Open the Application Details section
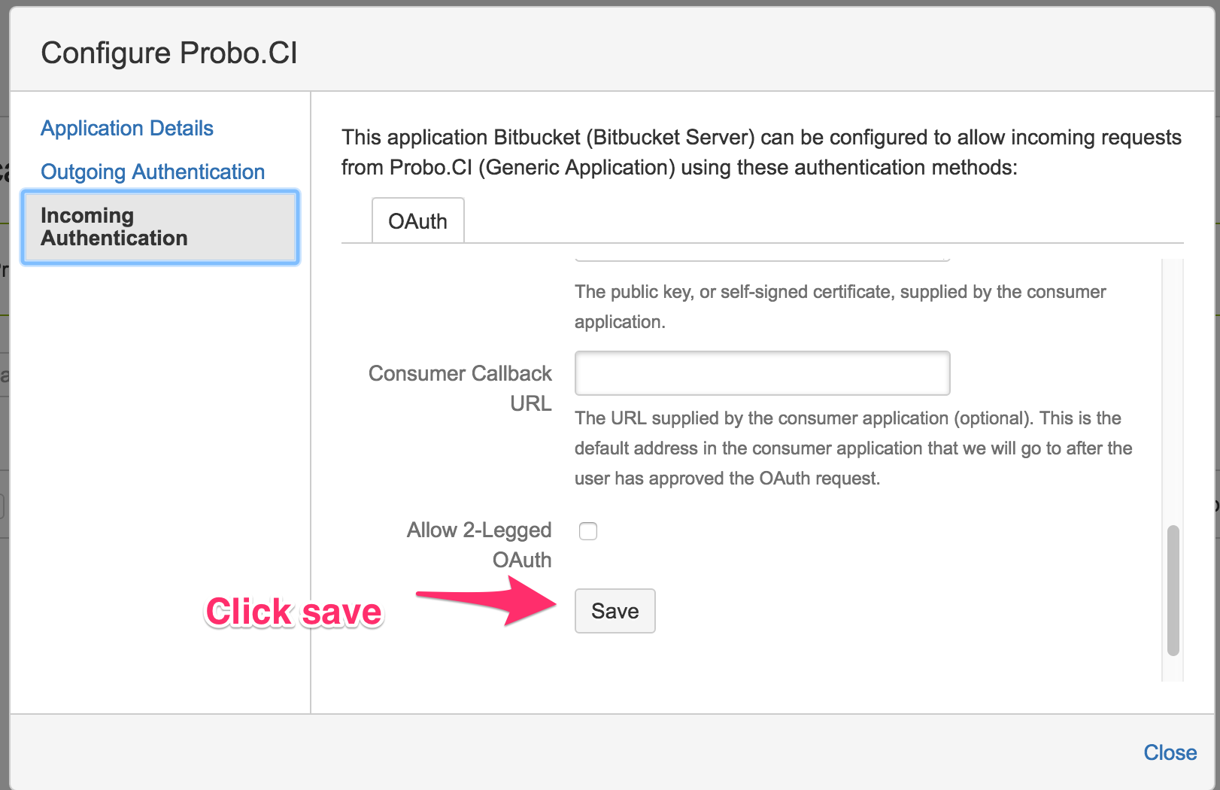The image size is (1220, 790). (126, 128)
